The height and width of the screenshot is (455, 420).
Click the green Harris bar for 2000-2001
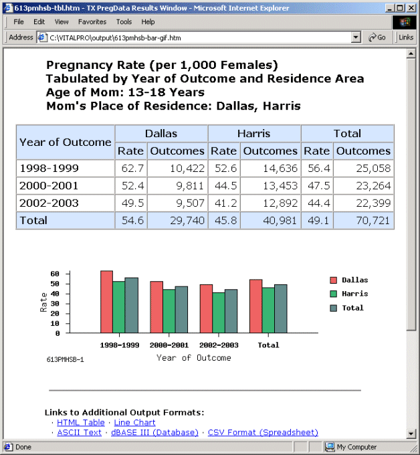pyautogui.click(x=169, y=311)
